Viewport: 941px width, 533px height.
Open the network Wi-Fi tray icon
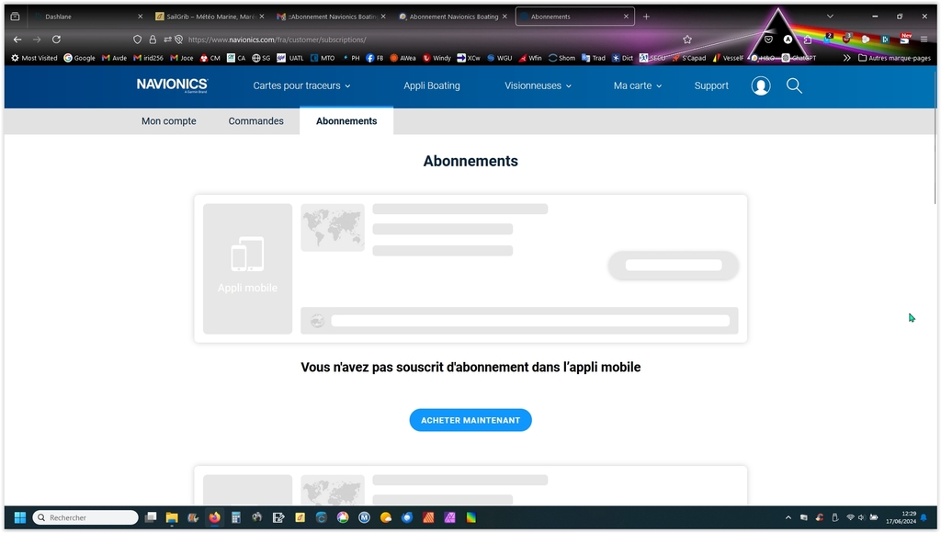click(850, 517)
